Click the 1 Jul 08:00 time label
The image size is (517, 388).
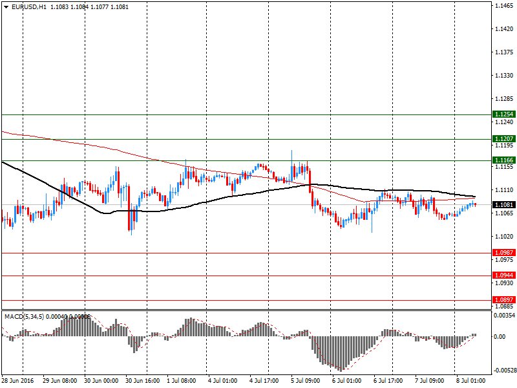pyautogui.click(x=182, y=381)
